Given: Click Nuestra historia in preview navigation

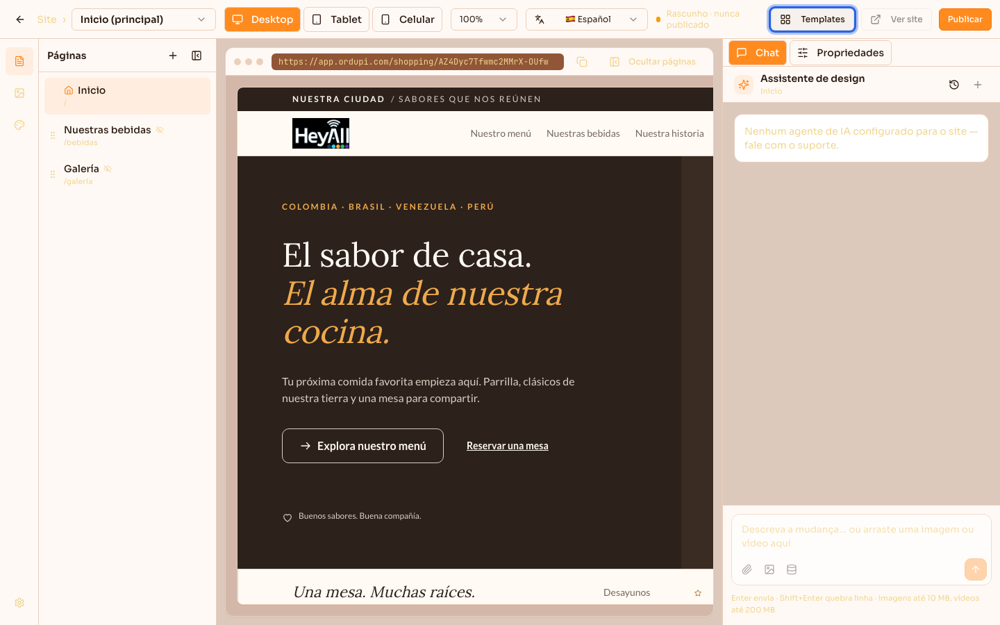Looking at the screenshot, I should pos(669,133).
